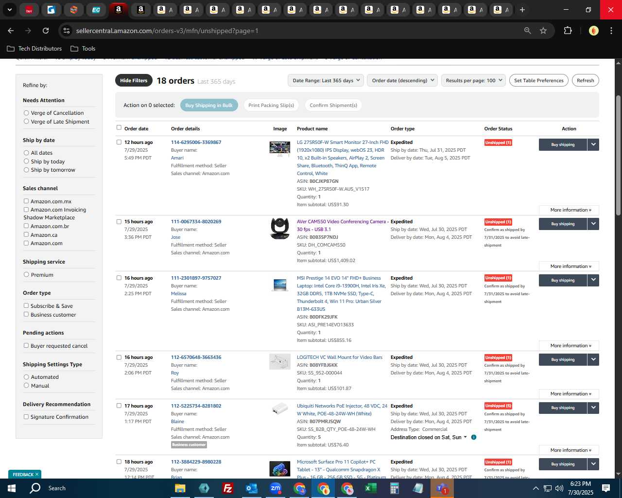The width and height of the screenshot is (622, 498).
Task: Open the Chrome profile avatar
Action: pyautogui.click(x=594, y=31)
